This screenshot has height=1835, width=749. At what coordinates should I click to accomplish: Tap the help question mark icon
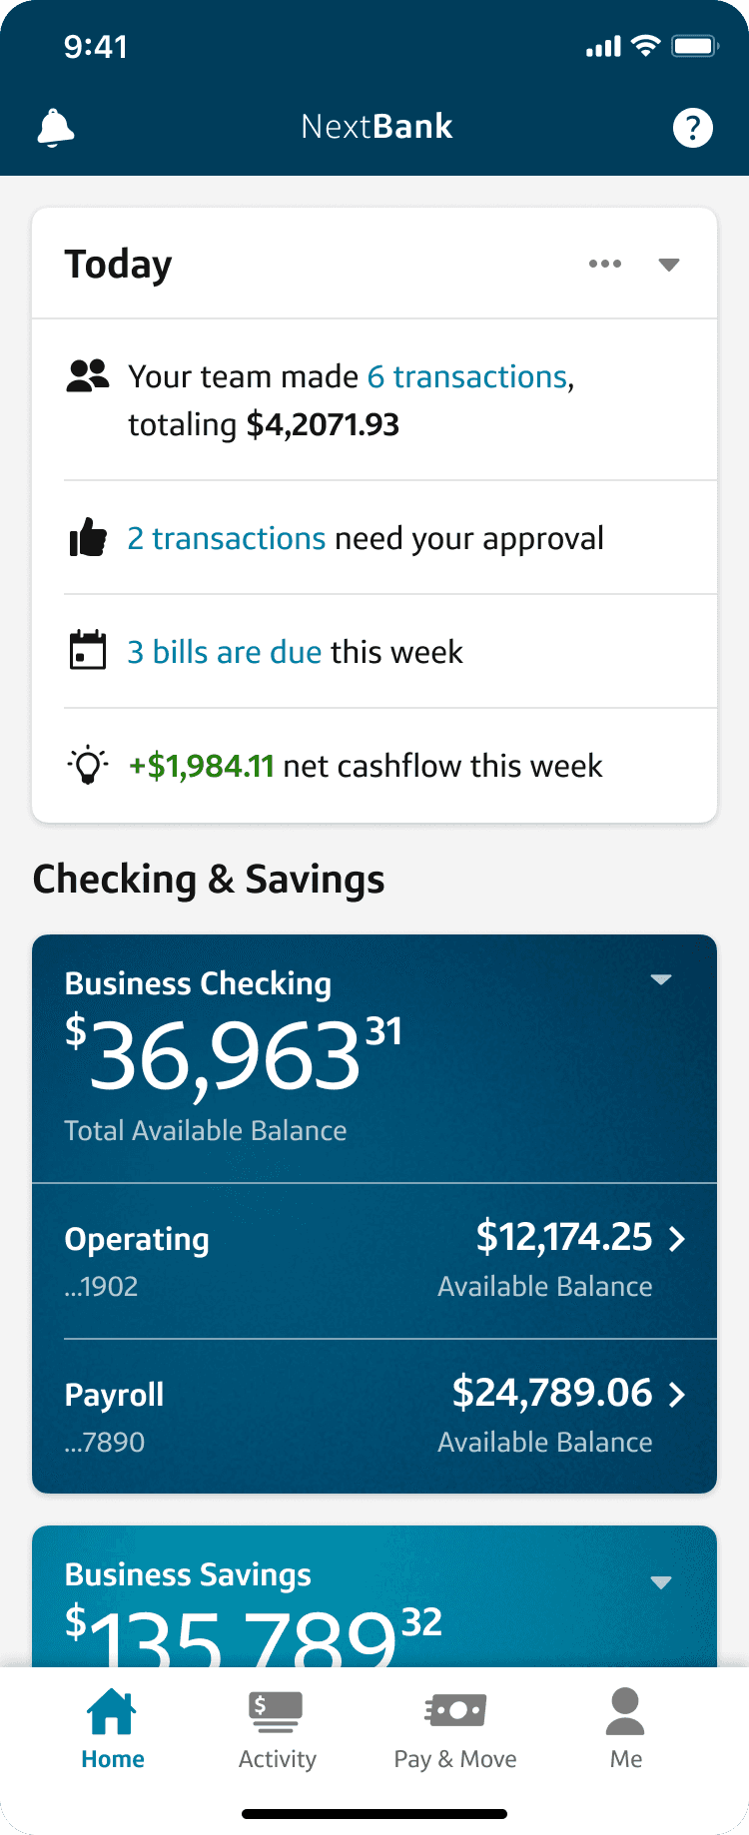(x=693, y=128)
